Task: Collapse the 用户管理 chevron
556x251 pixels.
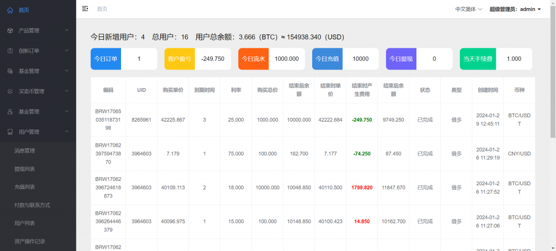Action: 67,131
